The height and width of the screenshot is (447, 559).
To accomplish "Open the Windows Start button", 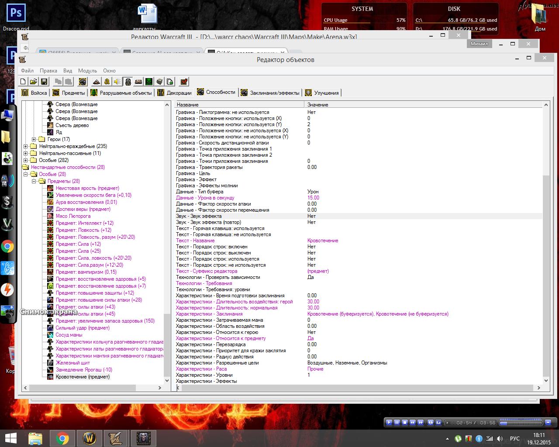I will 10,438.
